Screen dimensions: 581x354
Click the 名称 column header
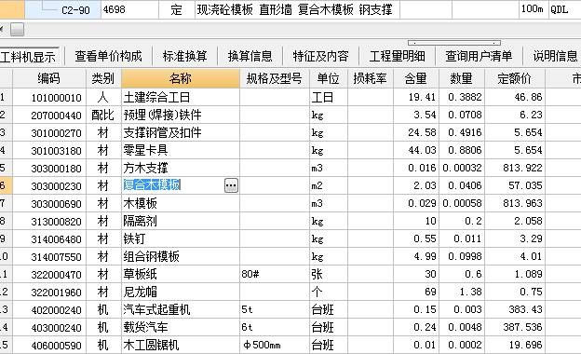coord(181,78)
